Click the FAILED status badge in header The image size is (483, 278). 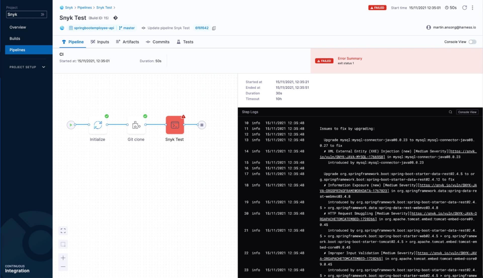point(377,8)
